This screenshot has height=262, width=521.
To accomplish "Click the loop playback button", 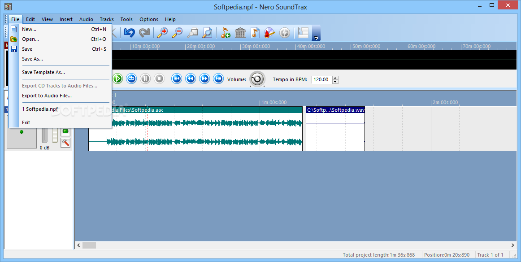I will (x=131, y=79).
